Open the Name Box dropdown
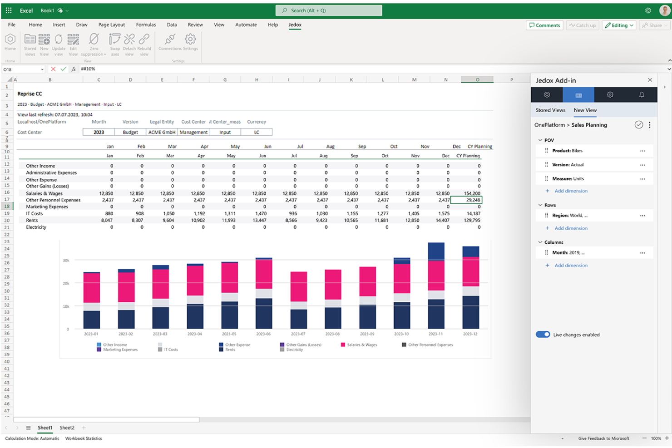This screenshot has width=672, height=448. pyautogui.click(x=42, y=69)
